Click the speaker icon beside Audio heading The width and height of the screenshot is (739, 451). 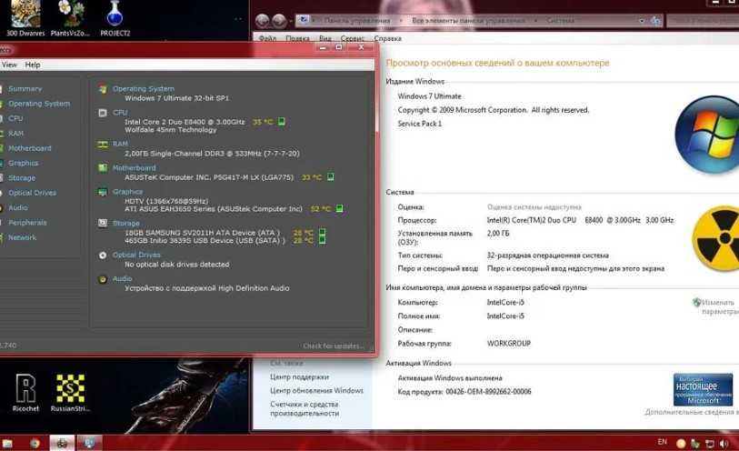click(103, 279)
